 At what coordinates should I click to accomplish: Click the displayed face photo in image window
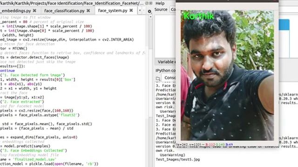pyautogui.click(x=227, y=75)
